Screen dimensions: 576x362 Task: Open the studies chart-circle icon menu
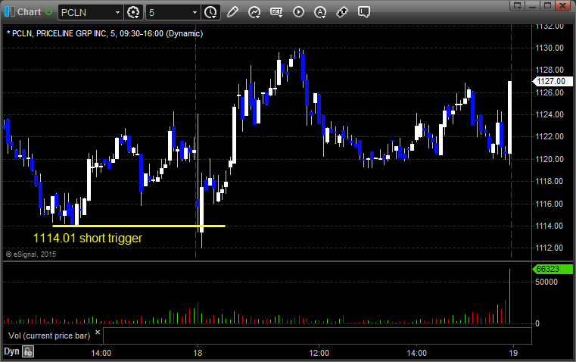tap(254, 12)
